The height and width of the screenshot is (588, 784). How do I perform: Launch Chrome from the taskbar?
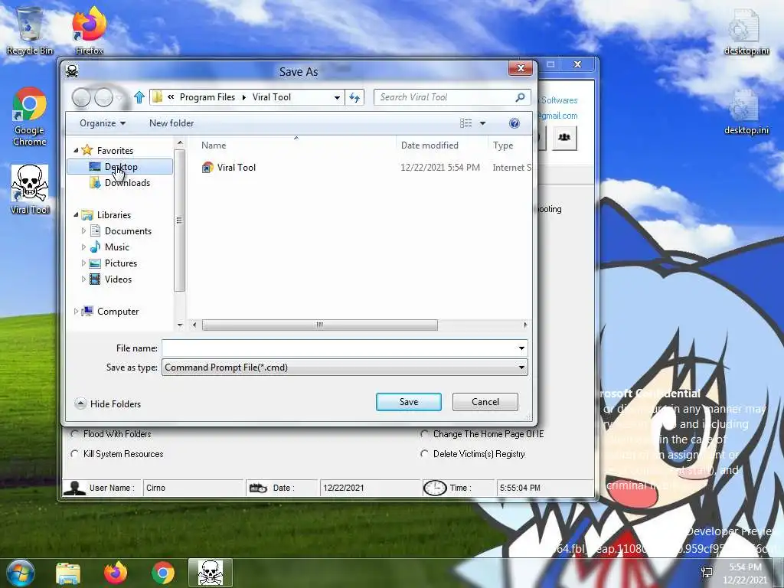click(162, 573)
